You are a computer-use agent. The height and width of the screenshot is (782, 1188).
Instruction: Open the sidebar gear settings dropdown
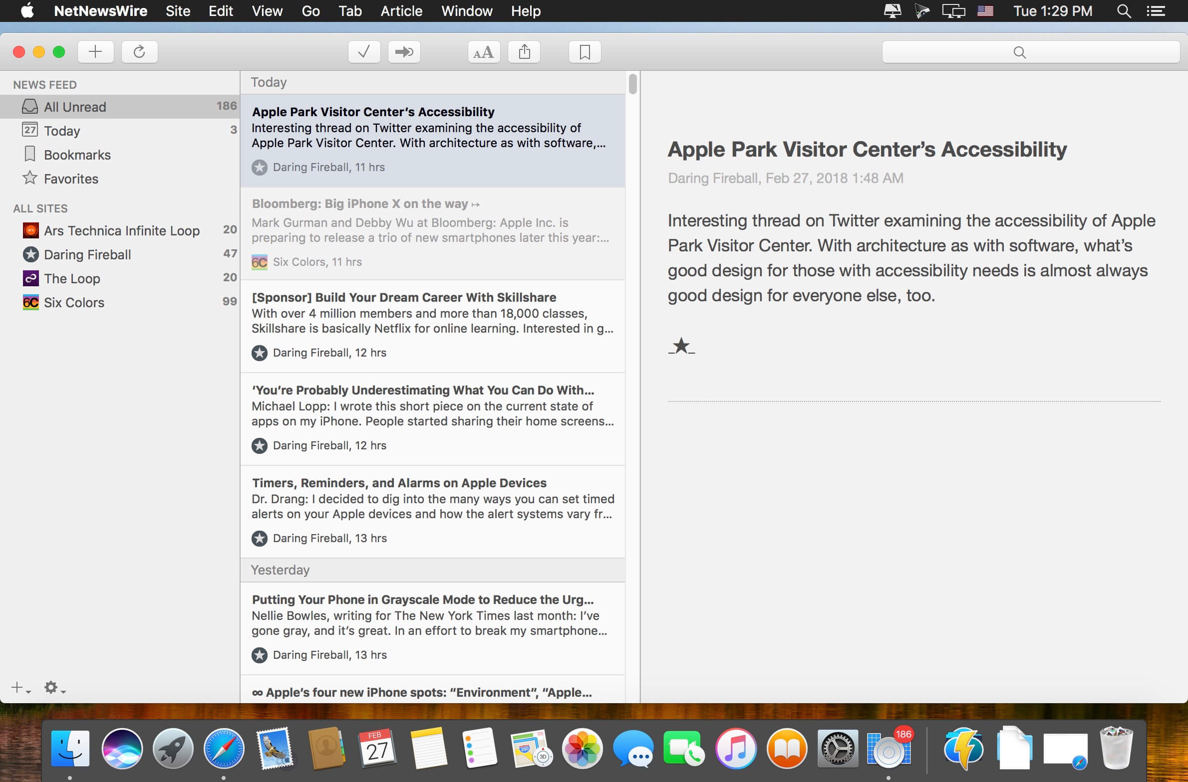click(x=54, y=688)
